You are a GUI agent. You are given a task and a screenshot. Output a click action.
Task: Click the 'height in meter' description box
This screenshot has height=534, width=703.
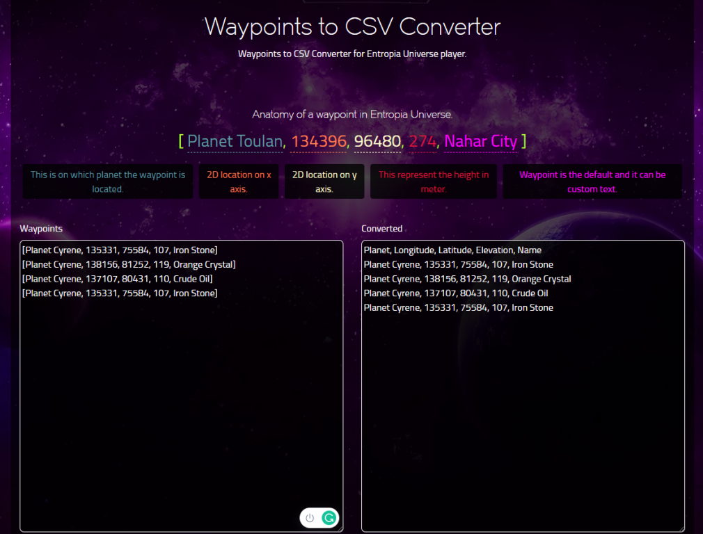433,181
